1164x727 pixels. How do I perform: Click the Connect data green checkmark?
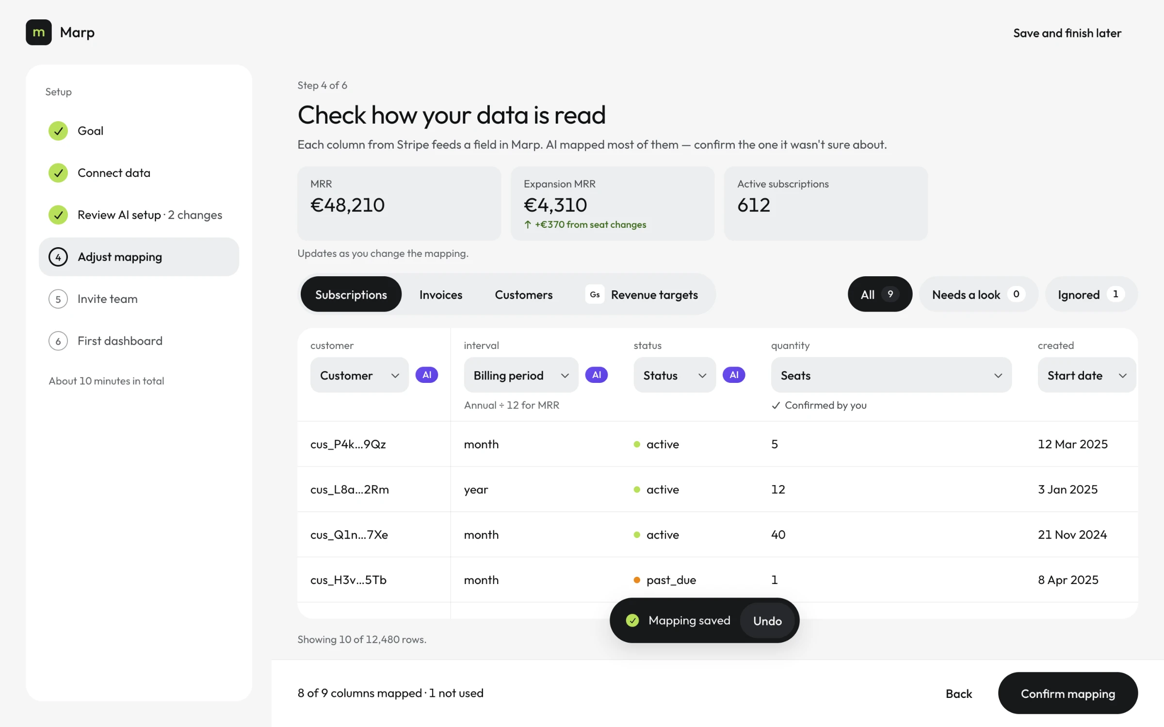coord(58,173)
